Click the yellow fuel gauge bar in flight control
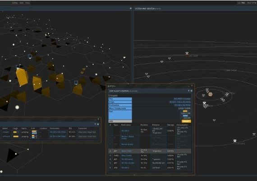Viewport: 257px width, 181px height. click(x=185, y=111)
